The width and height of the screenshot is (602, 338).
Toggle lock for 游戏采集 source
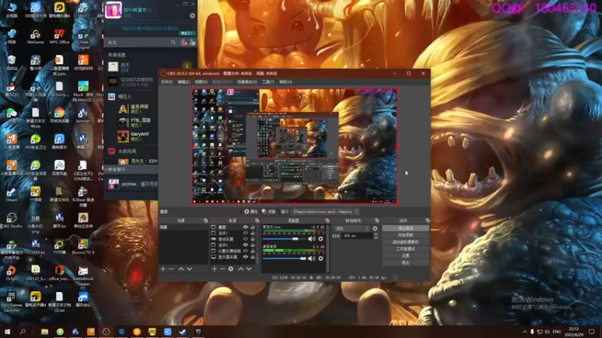pyautogui.click(x=252, y=239)
